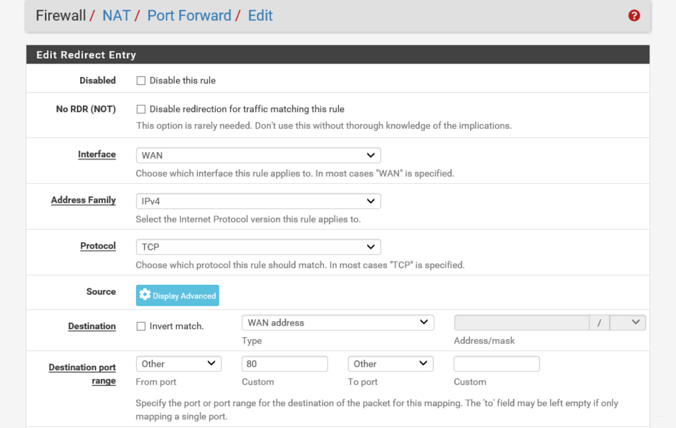This screenshot has height=428, width=676.
Task: Open the Interface dropdown showing WAN
Action: 258,156
